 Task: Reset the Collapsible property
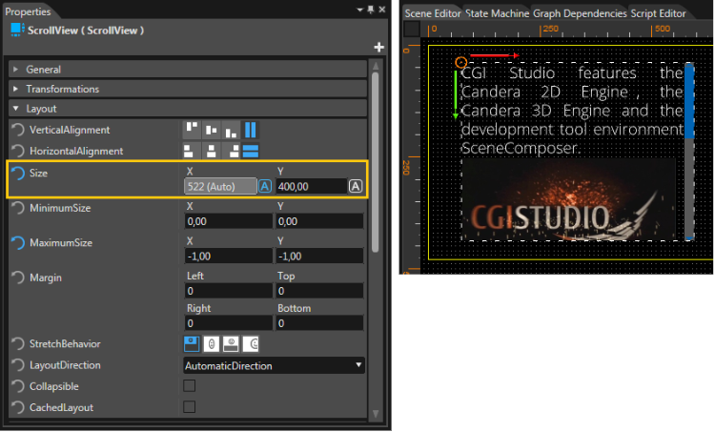(x=18, y=386)
